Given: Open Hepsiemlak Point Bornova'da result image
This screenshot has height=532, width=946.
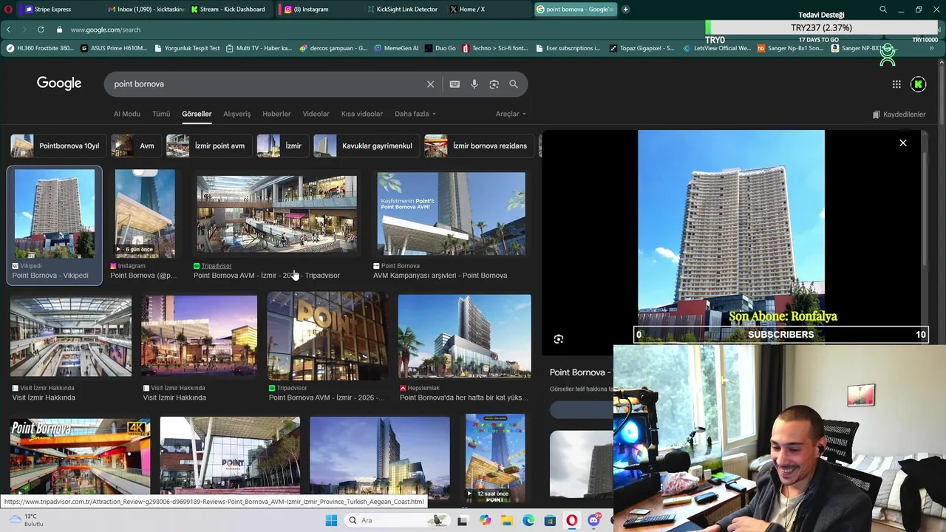Looking at the screenshot, I should coord(464,336).
